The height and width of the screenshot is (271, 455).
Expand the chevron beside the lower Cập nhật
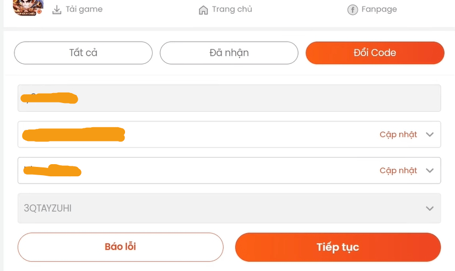430,171
